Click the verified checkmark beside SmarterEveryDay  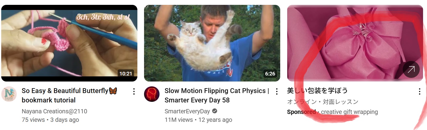[215, 111]
